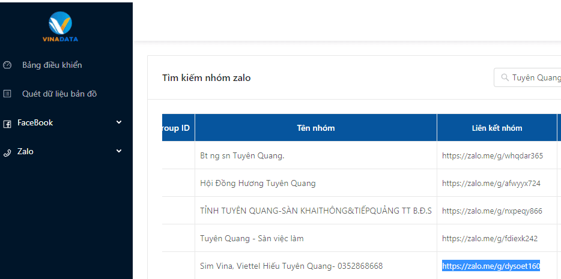Expand the Zalo menu chevron
The width and height of the screenshot is (561, 279).
point(118,151)
